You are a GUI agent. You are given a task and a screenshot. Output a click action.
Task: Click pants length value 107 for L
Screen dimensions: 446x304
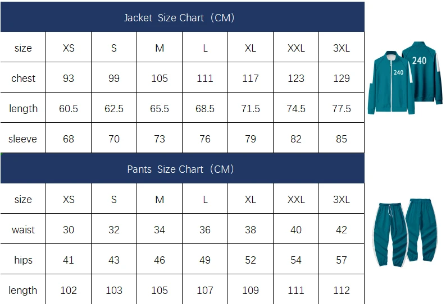point(205,291)
